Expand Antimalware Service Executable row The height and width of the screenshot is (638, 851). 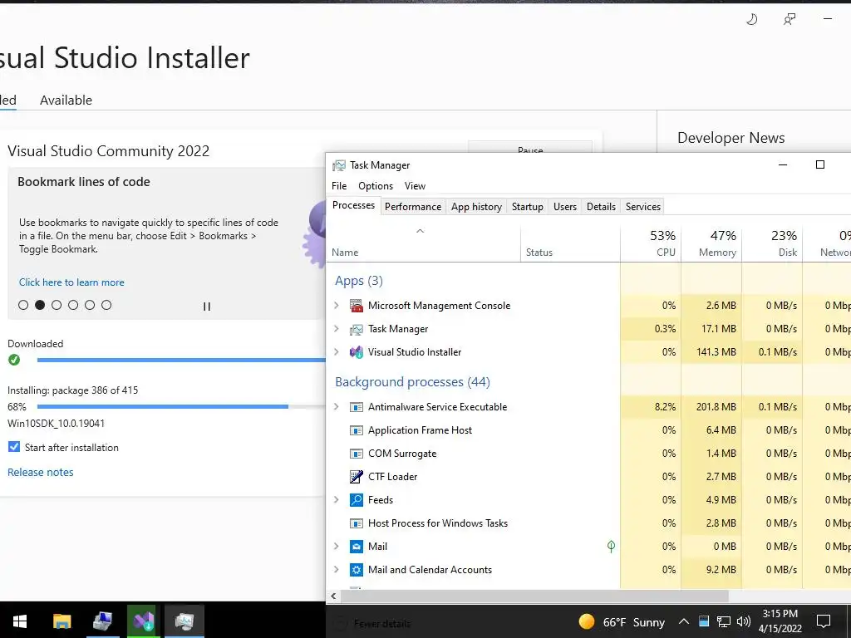337,407
